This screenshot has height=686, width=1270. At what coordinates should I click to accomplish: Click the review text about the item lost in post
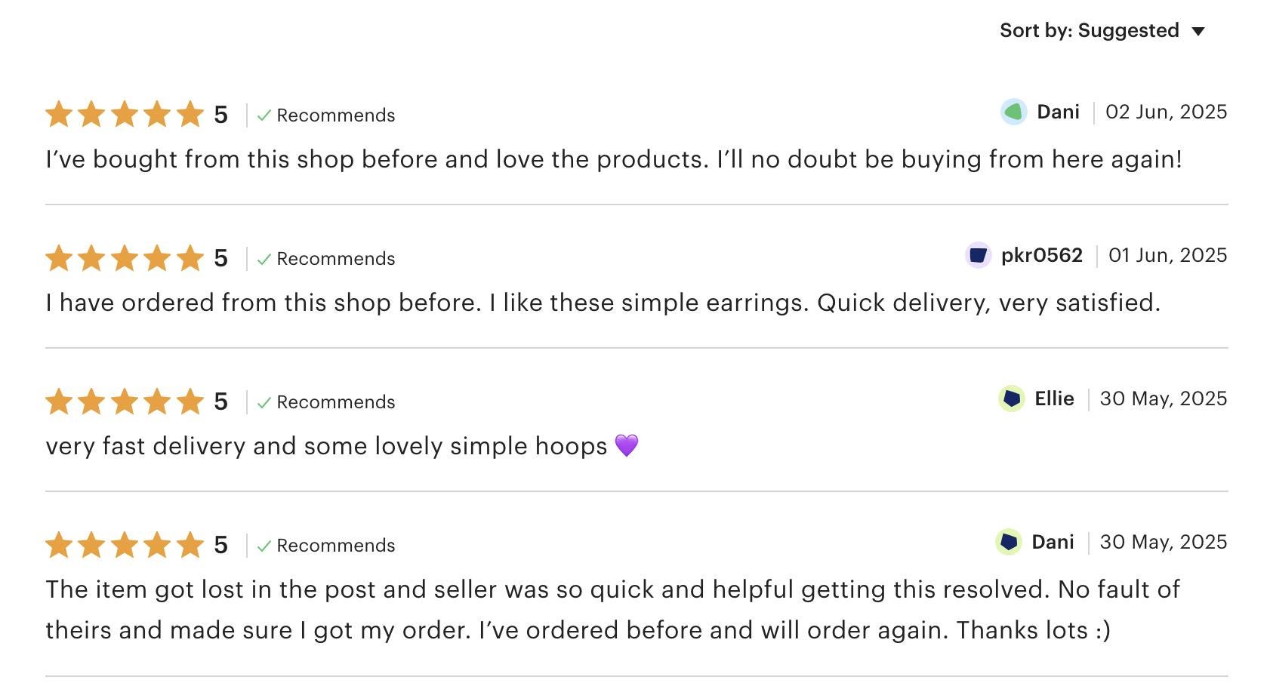[x=612, y=610]
